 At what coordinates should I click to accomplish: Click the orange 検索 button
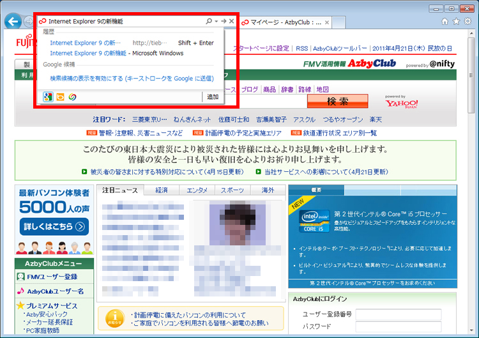(338, 101)
